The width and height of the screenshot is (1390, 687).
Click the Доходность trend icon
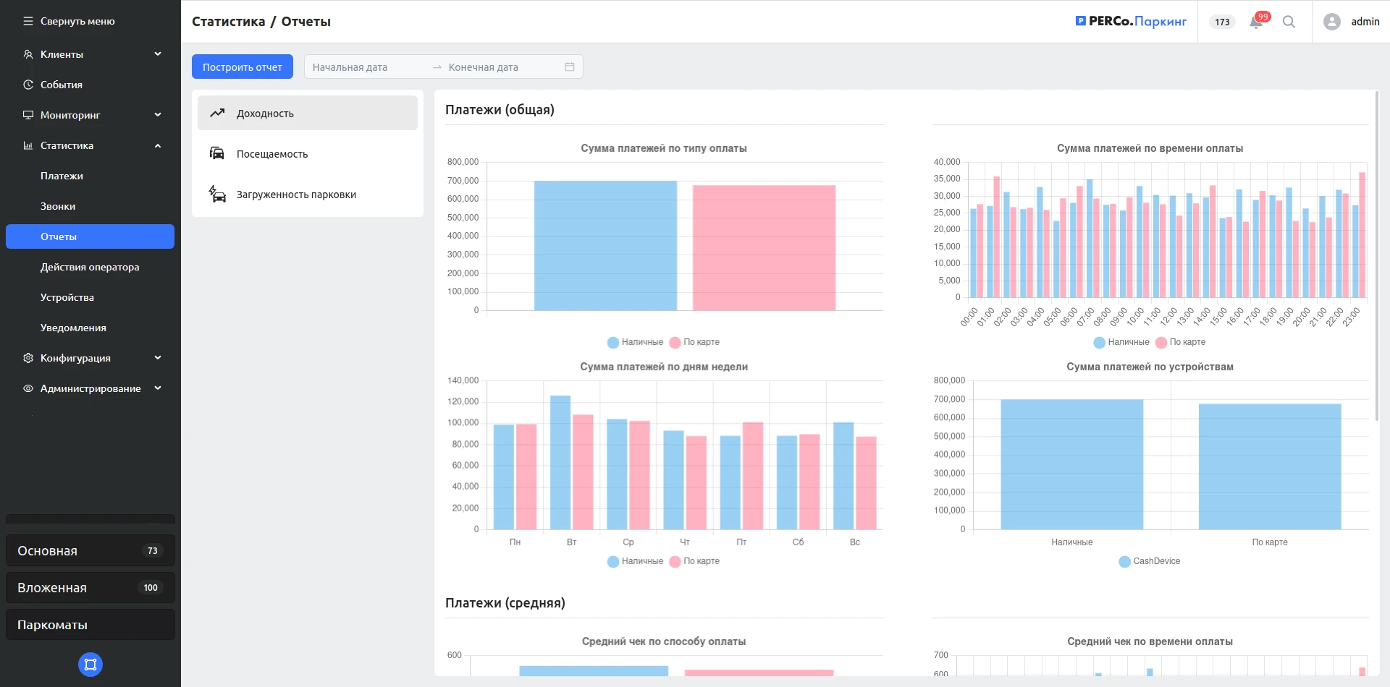[x=217, y=113]
